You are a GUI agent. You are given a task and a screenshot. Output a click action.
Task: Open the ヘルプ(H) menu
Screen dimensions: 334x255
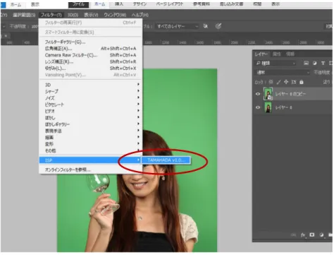tap(140, 15)
